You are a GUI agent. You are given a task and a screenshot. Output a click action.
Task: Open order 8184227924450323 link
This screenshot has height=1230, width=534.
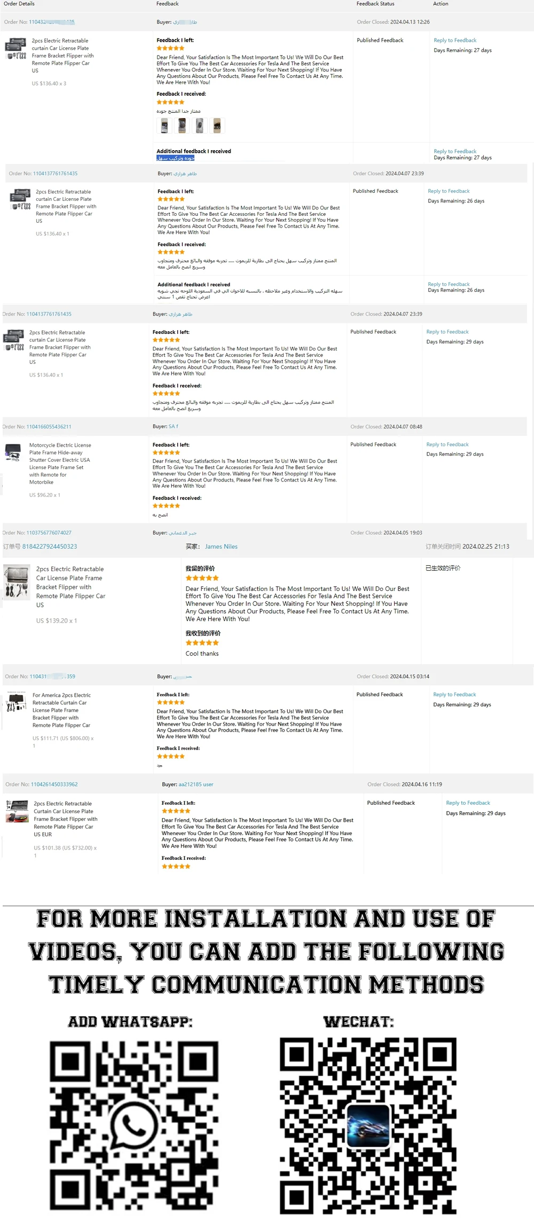[x=50, y=547]
